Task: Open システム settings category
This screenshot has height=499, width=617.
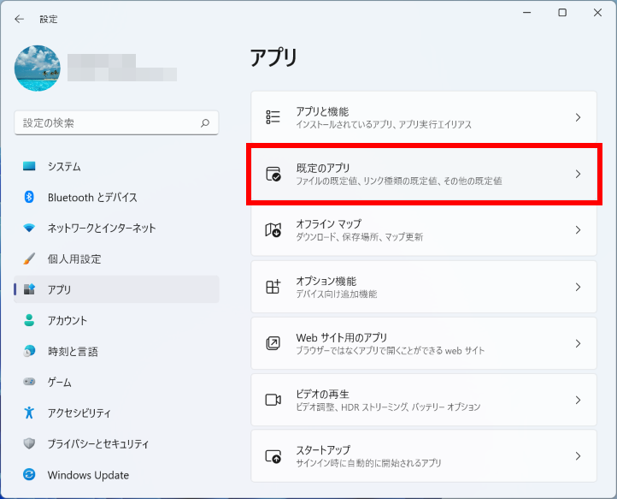Action: point(116,166)
